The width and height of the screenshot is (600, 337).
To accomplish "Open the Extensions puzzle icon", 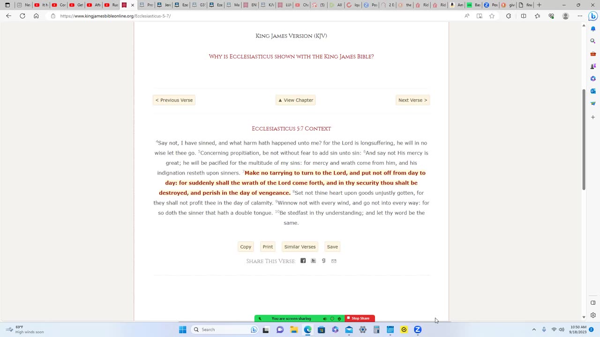I will point(509,16).
